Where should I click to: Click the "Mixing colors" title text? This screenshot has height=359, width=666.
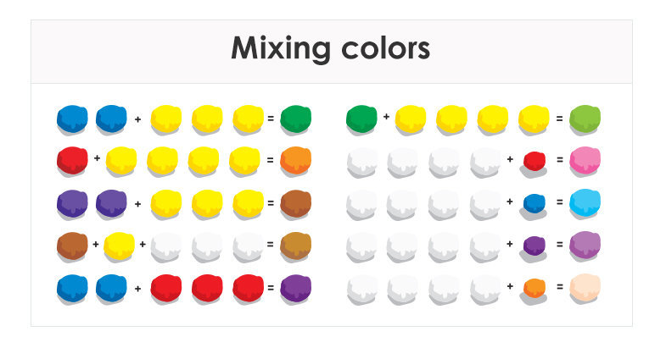(331, 48)
